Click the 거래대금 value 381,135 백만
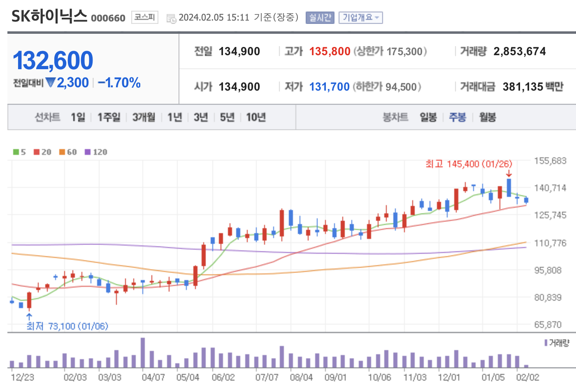Viewport: 576px width, 388px height. (533, 87)
